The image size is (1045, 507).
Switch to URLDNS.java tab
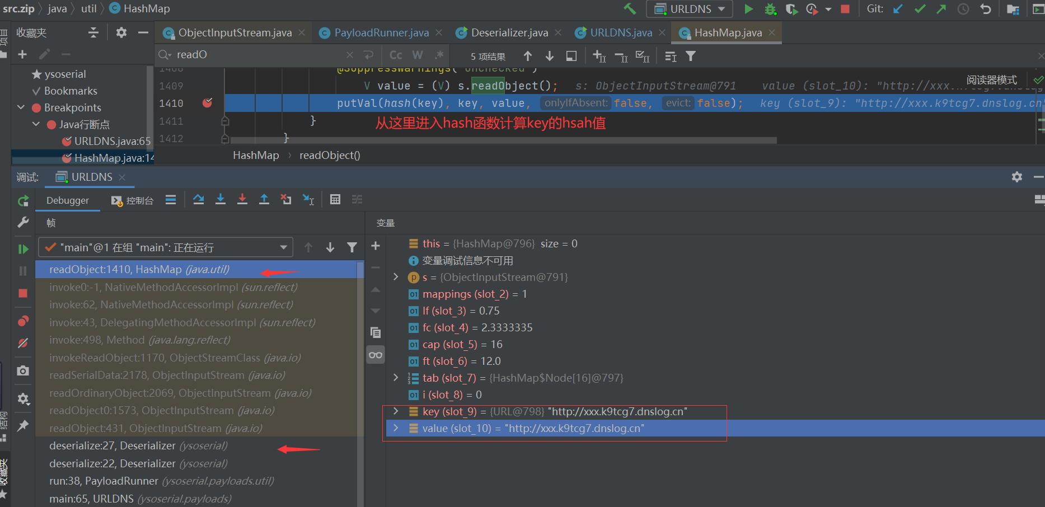[621, 33]
